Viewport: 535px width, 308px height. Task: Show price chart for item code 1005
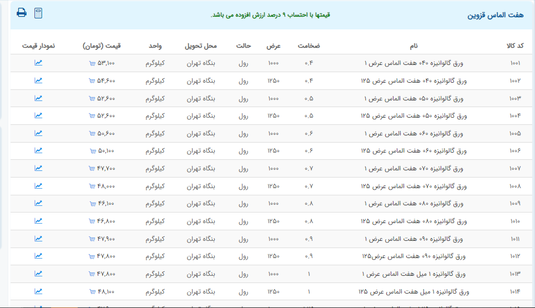point(38,133)
